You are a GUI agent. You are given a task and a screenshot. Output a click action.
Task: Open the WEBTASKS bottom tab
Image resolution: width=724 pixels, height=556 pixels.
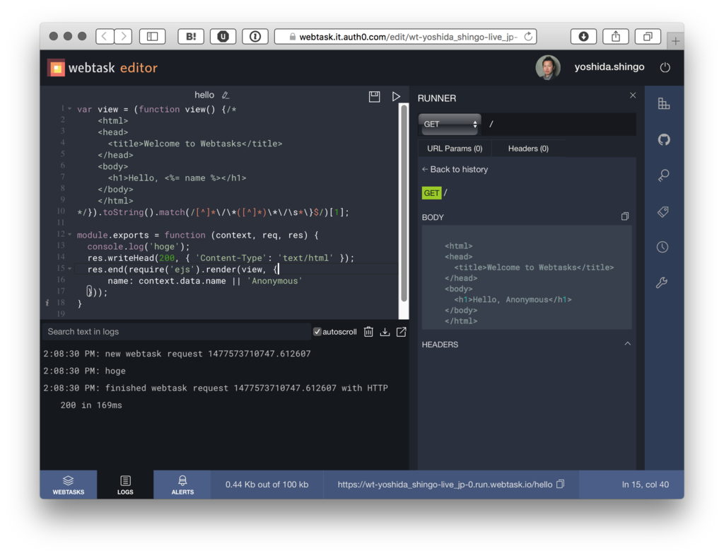point(69,485)
